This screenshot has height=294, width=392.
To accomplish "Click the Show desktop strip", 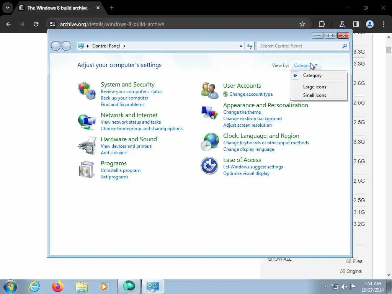I will coord(389,286).
